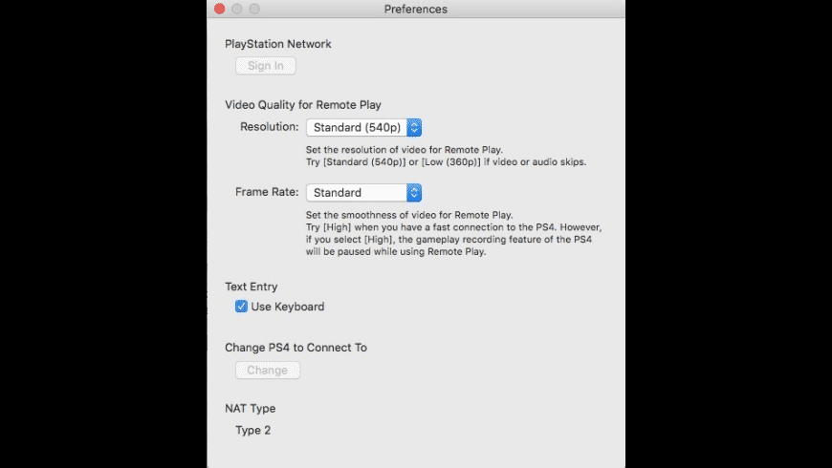Click the resolution help description text

pyautogui.click(x=447, y=156)
